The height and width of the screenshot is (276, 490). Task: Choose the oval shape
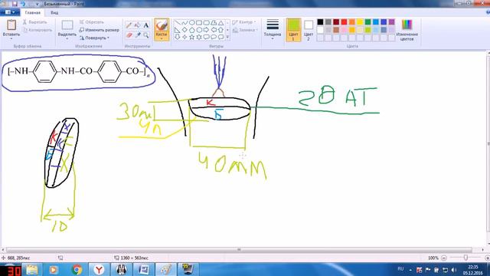(x=192, y=23)
